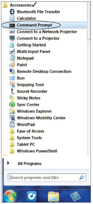
Task: Click the Windows Explorer icon in the list
Action: tap(12, 111)
